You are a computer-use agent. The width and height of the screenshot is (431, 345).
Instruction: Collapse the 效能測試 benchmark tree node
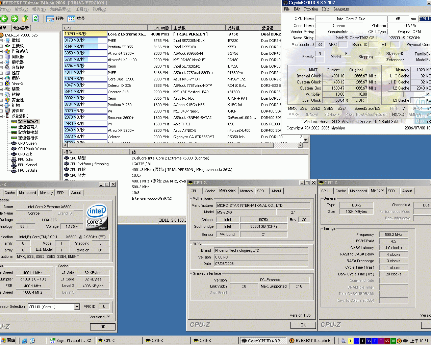(2, 116)
